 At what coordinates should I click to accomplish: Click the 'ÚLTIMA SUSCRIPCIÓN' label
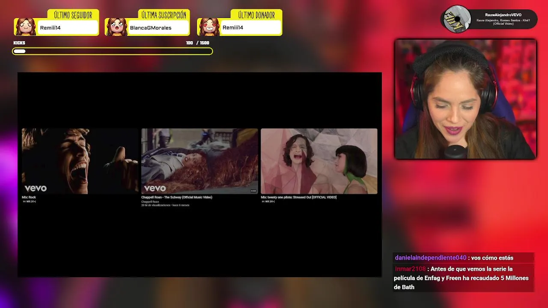[164, 15]
